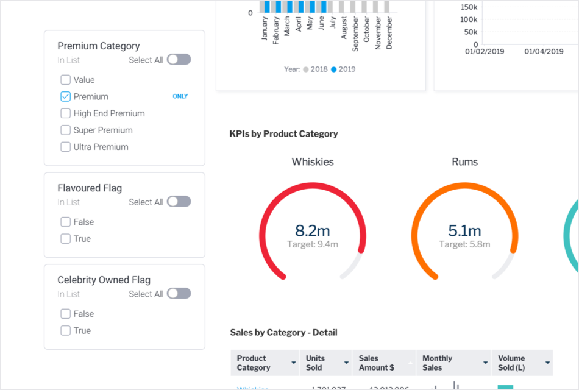Open the Units Sold column dropdown arrow
579x390 pixels.
[346, 363]
